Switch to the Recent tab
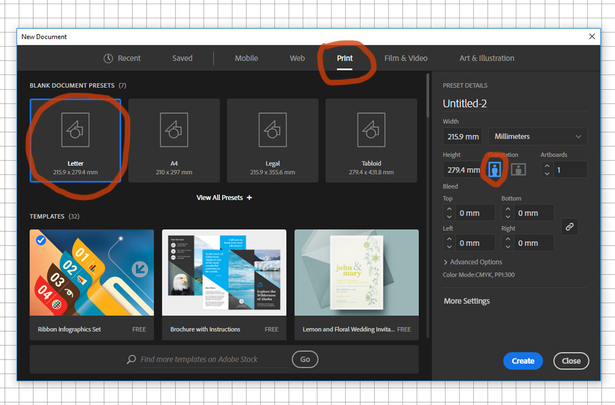This screenshot has width=615, height=405. [x=122, y=58]
